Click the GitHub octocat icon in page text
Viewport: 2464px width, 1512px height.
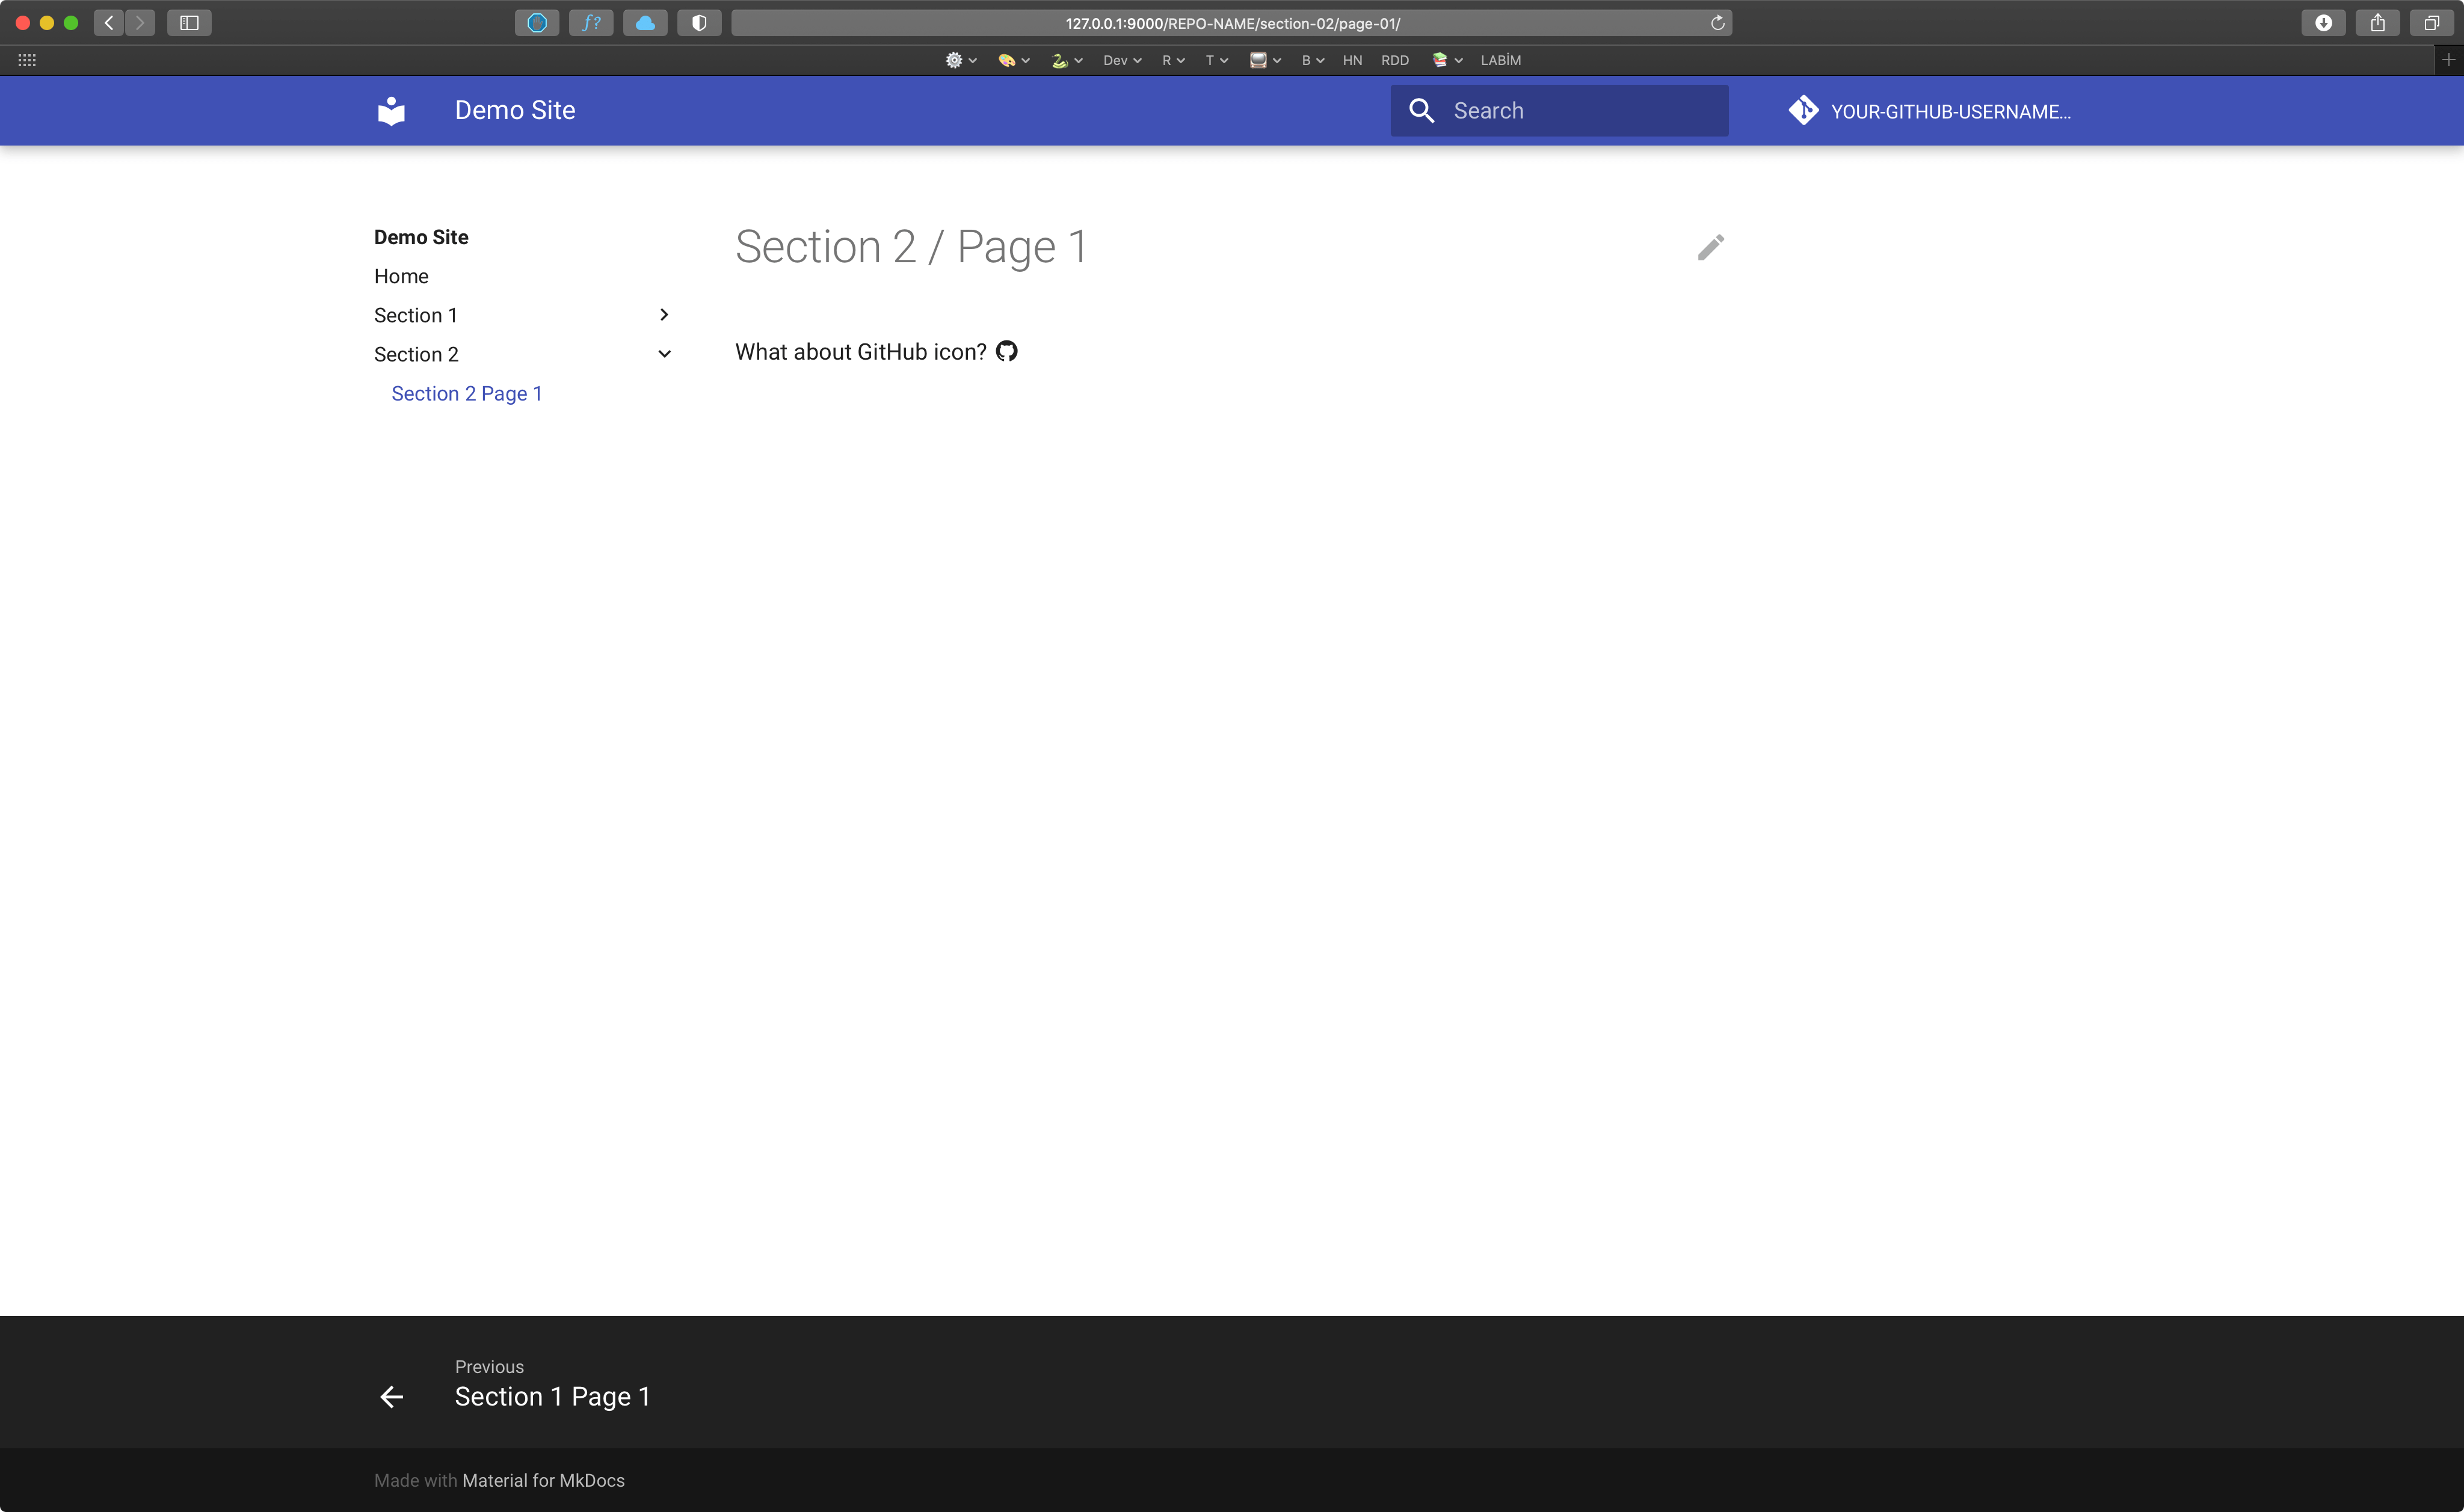point(1007,351)
